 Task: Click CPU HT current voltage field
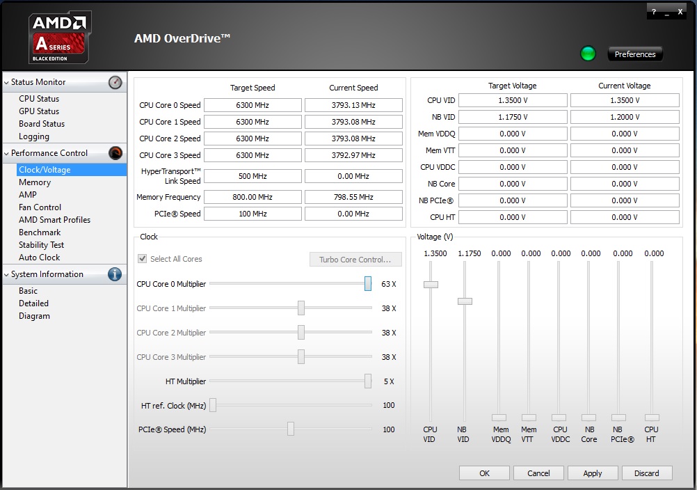pos(625,217)
